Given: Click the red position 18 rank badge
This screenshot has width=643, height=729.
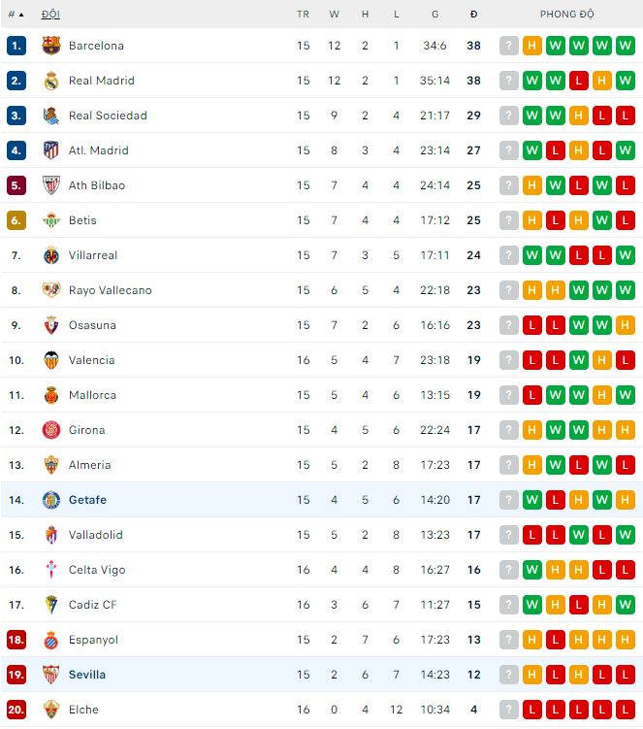Looking at the screenshot, I should tap(16, 640).
